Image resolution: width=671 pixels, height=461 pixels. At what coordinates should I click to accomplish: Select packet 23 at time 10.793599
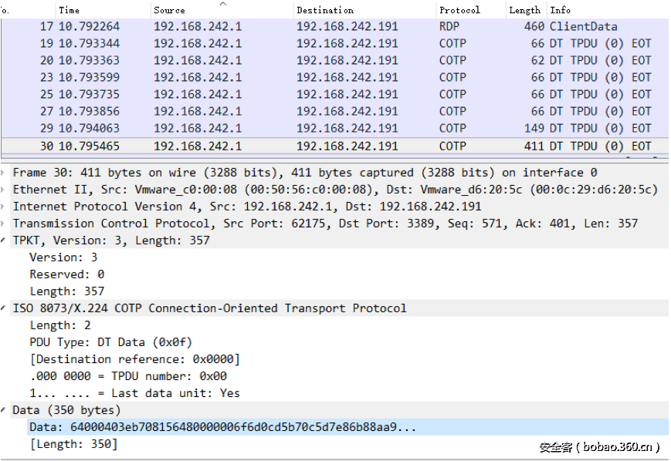(309, 77)
